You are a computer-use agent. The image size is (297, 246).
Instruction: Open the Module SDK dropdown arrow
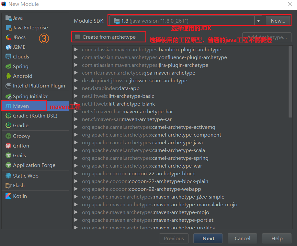click(258, 21)
